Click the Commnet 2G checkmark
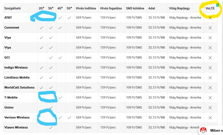Image resolution: width=223 pixels, height=135 pixels. pyautogui.click(x=42, y=28)
